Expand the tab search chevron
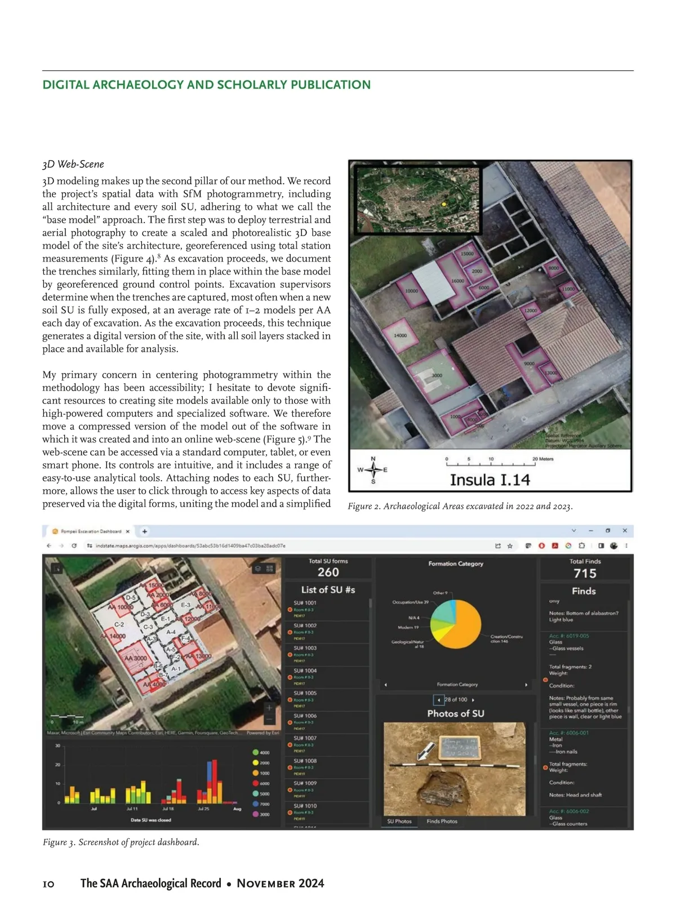The height and width of the screenshot is (919, 676). click(x=574, y=531)
